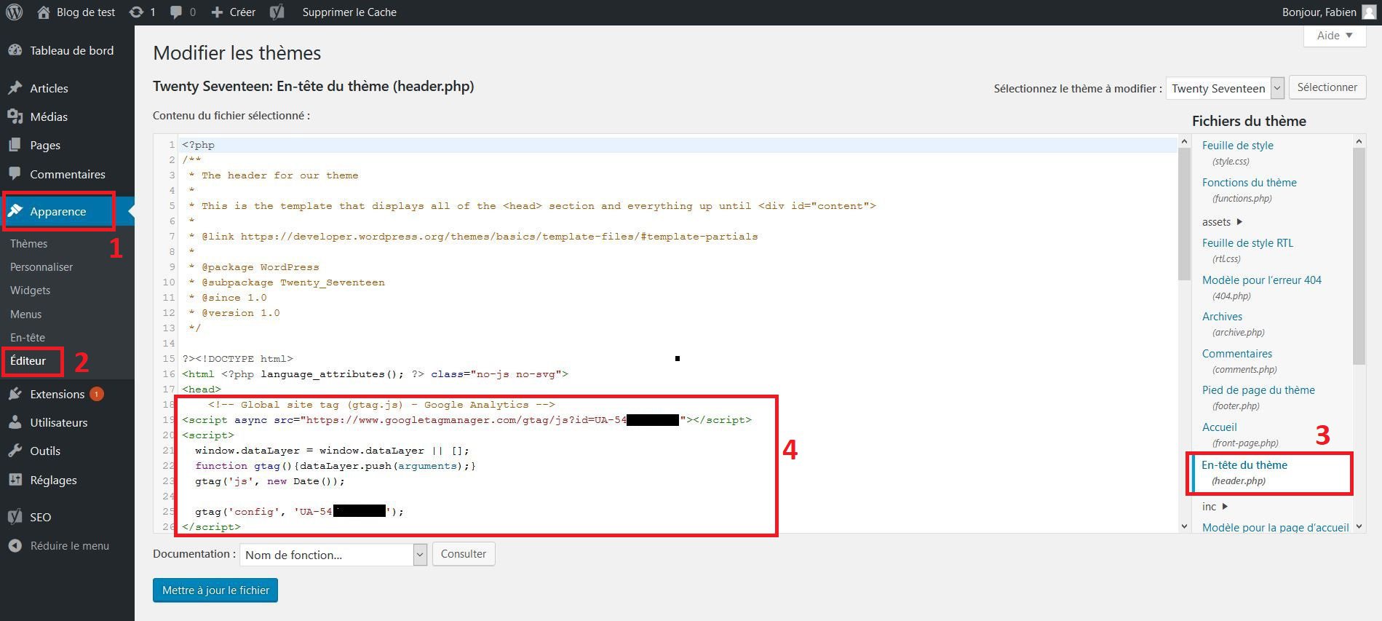Open Thèmes submenu item
Viewport: 1382px width, 621px height.
(28, 243)
